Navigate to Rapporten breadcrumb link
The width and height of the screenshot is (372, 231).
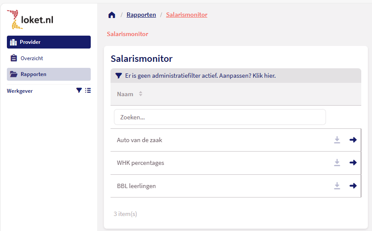coord(141,15)
